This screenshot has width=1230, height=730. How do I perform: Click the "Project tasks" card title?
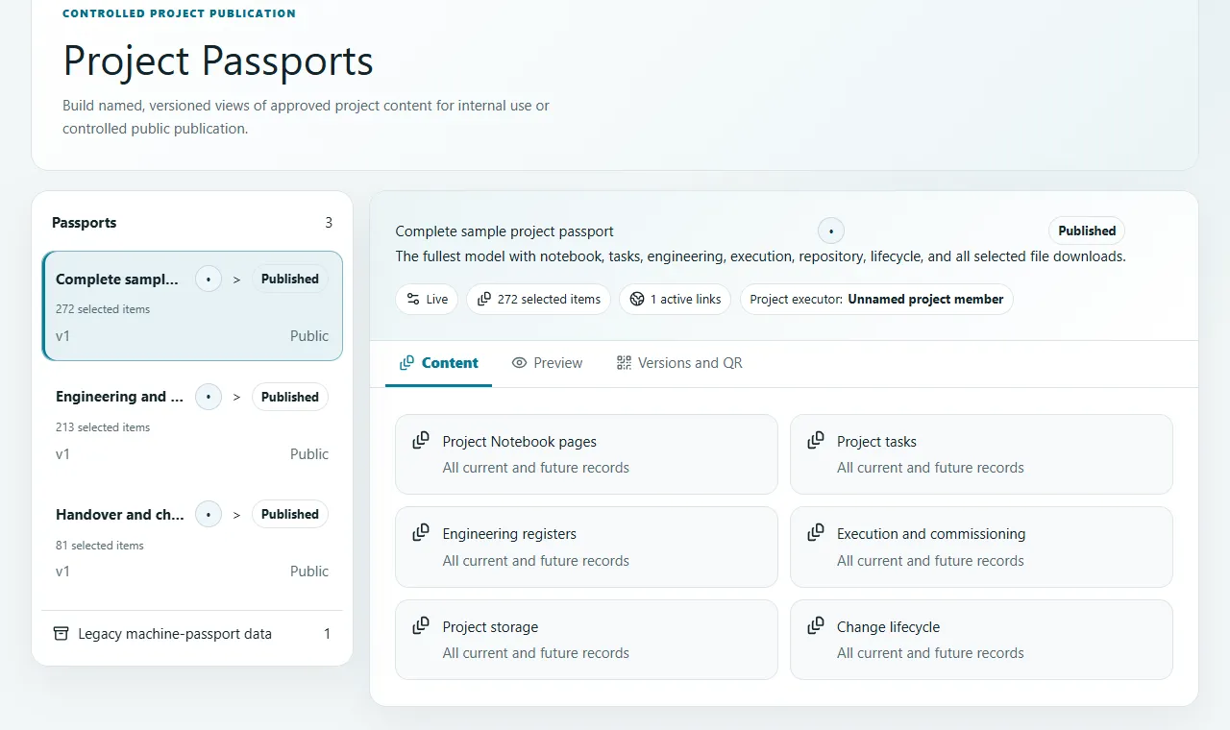[x=876, y=442]
